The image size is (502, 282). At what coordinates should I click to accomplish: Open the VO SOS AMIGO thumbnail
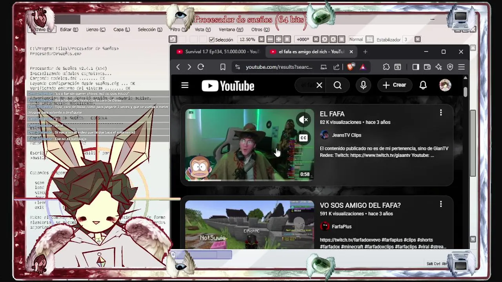point(249,225)
